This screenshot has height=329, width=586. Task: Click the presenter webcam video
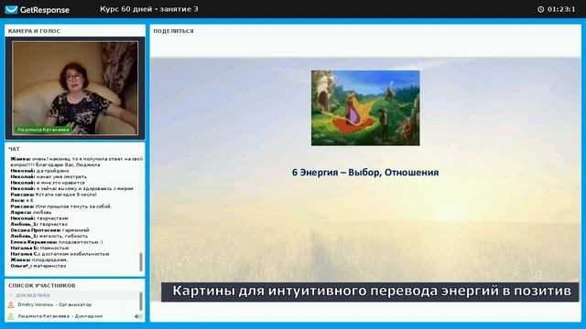[75, 88]
